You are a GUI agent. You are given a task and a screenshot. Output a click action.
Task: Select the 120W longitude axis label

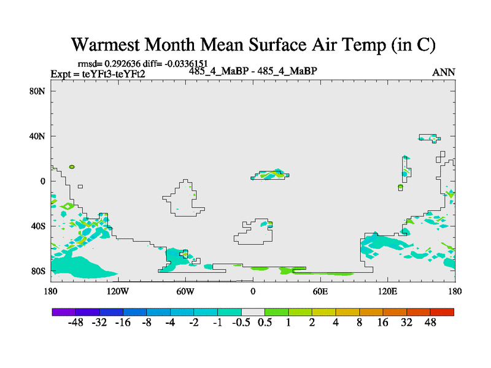pos(118,290)
